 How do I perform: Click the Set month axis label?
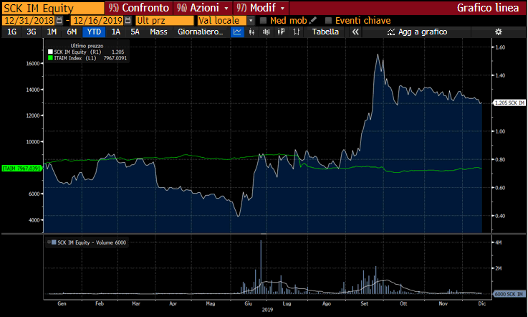pos(365,303)
